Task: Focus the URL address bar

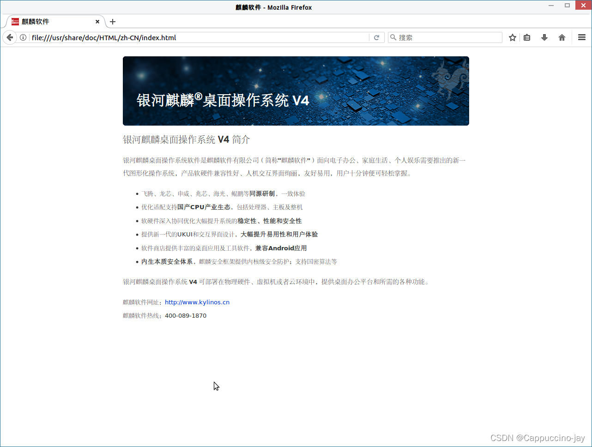Action: (x=199, y=37)
